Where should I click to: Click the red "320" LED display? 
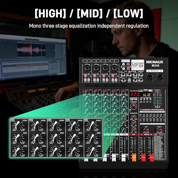[x=135, y=94]
